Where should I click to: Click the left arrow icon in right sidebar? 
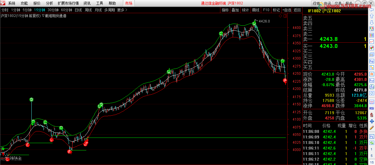[371, 10]
